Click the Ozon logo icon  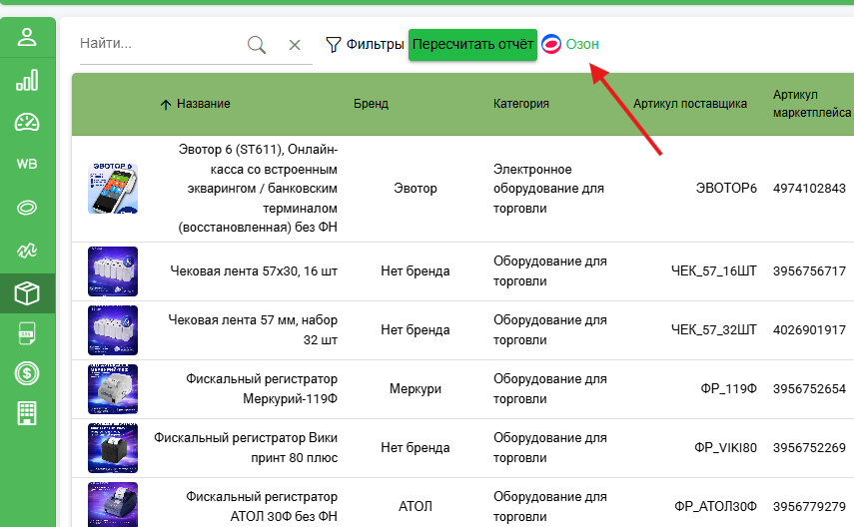pos(551,44)
